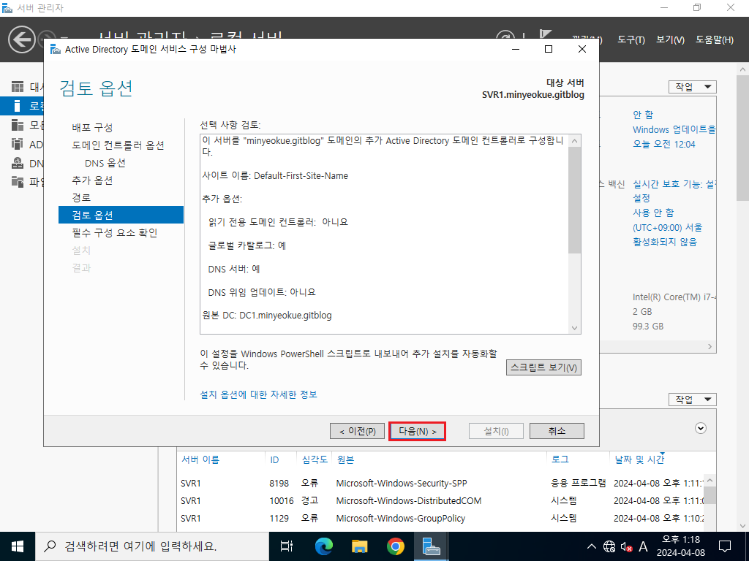Screen dimensions: 749x561
Task: Sort events by 심각도 column
Action: [315, 459]
